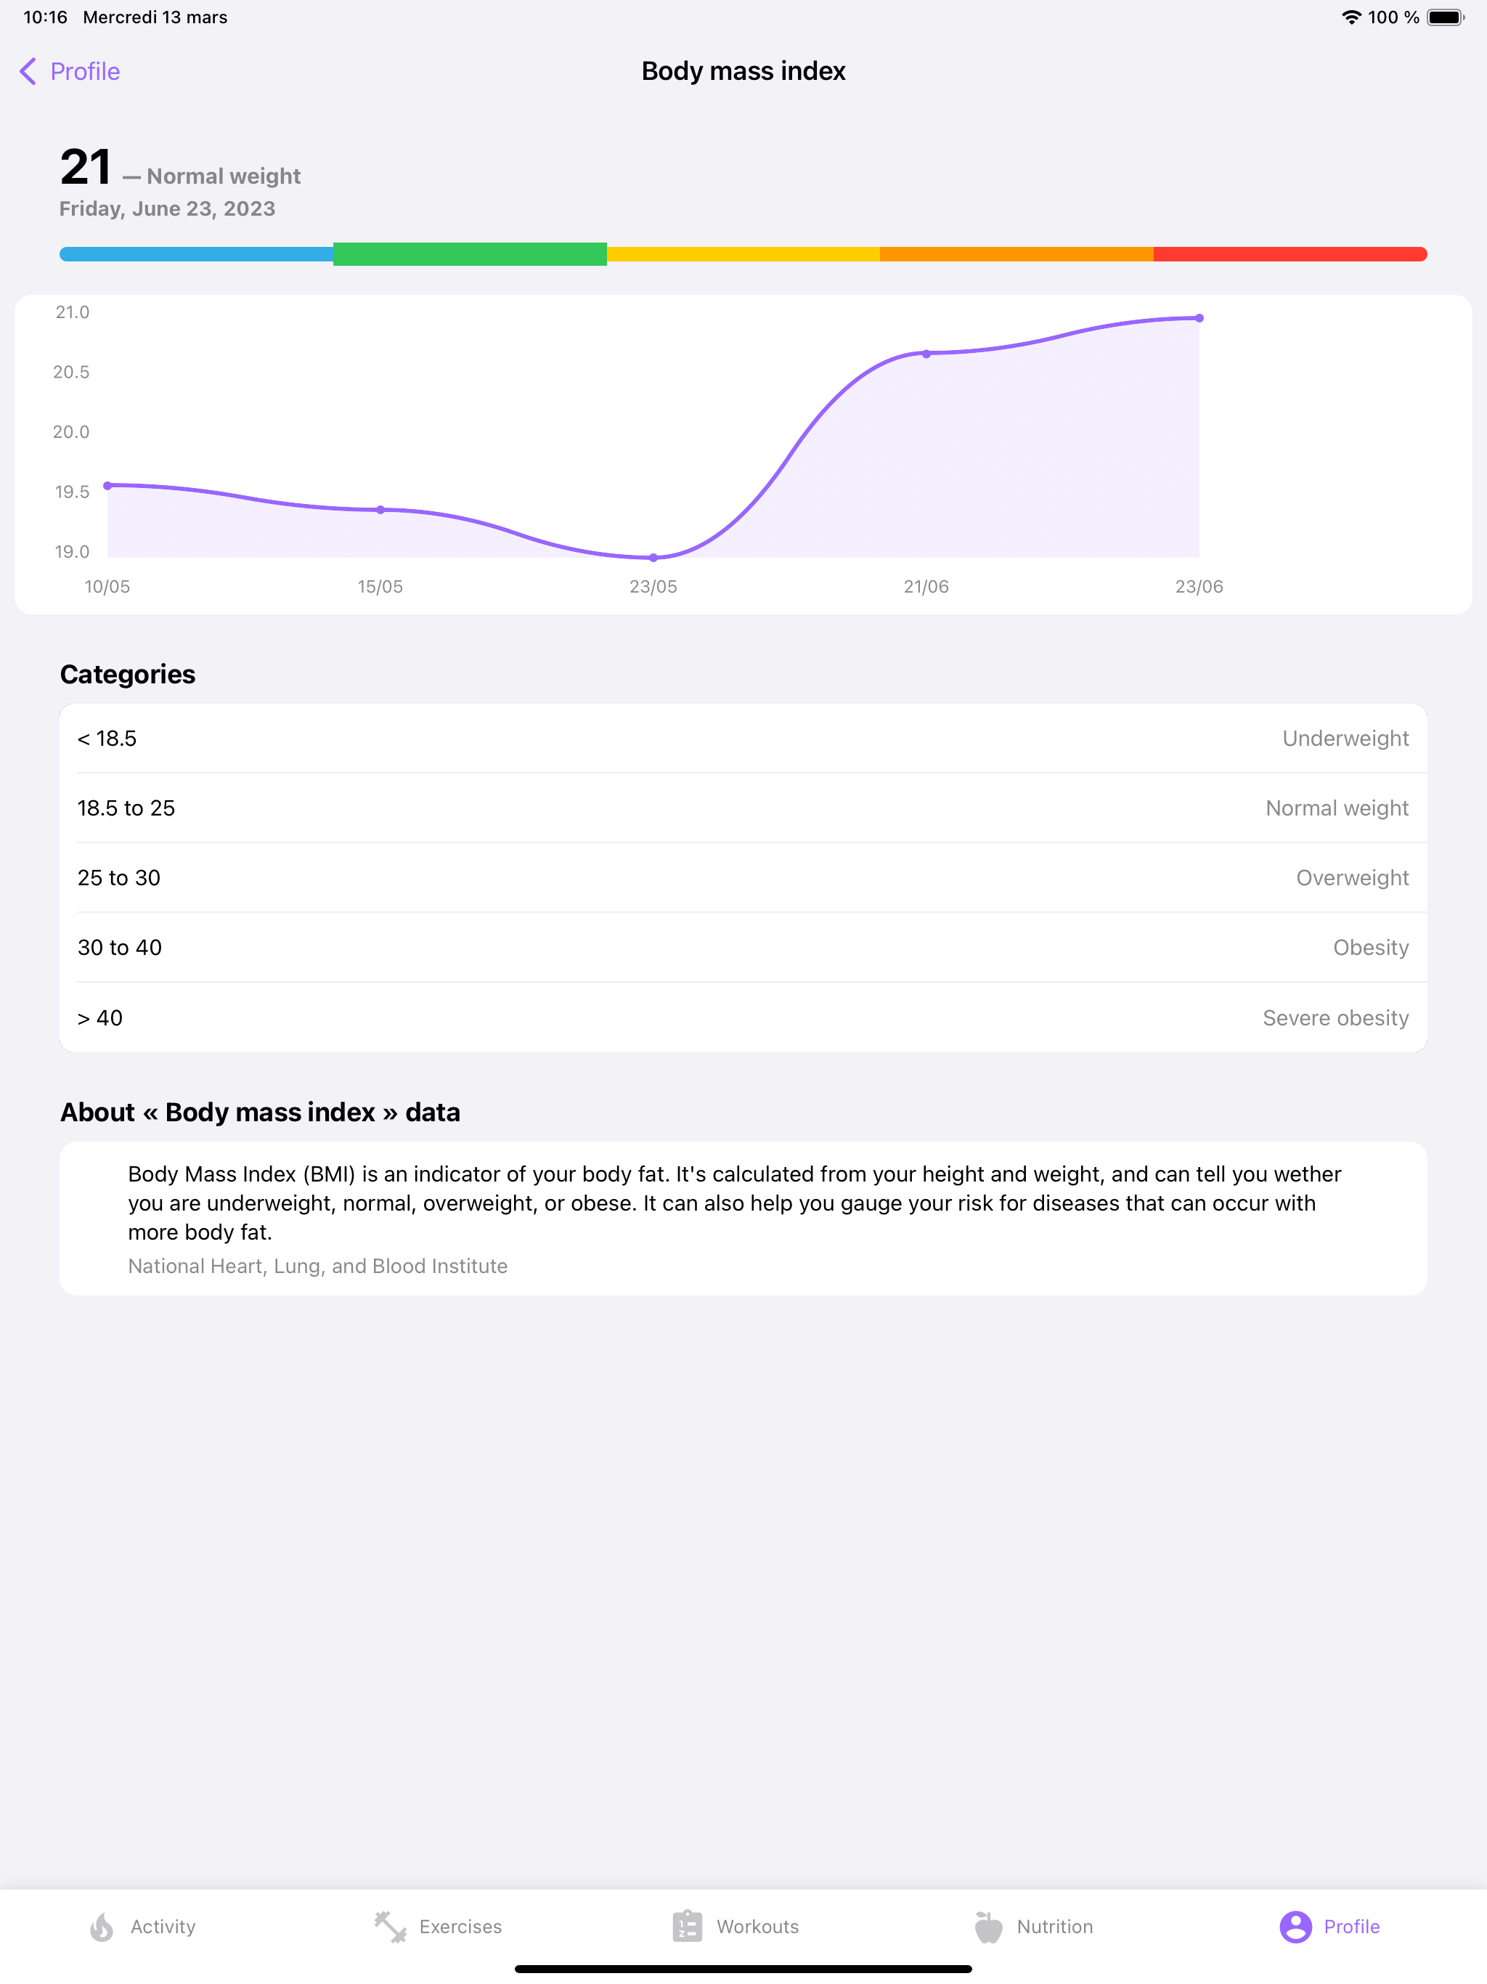This screenshot has width=1487, height=1984.
Task: Tap the Wi-Fi status icon
Action: click(1350, 17)
